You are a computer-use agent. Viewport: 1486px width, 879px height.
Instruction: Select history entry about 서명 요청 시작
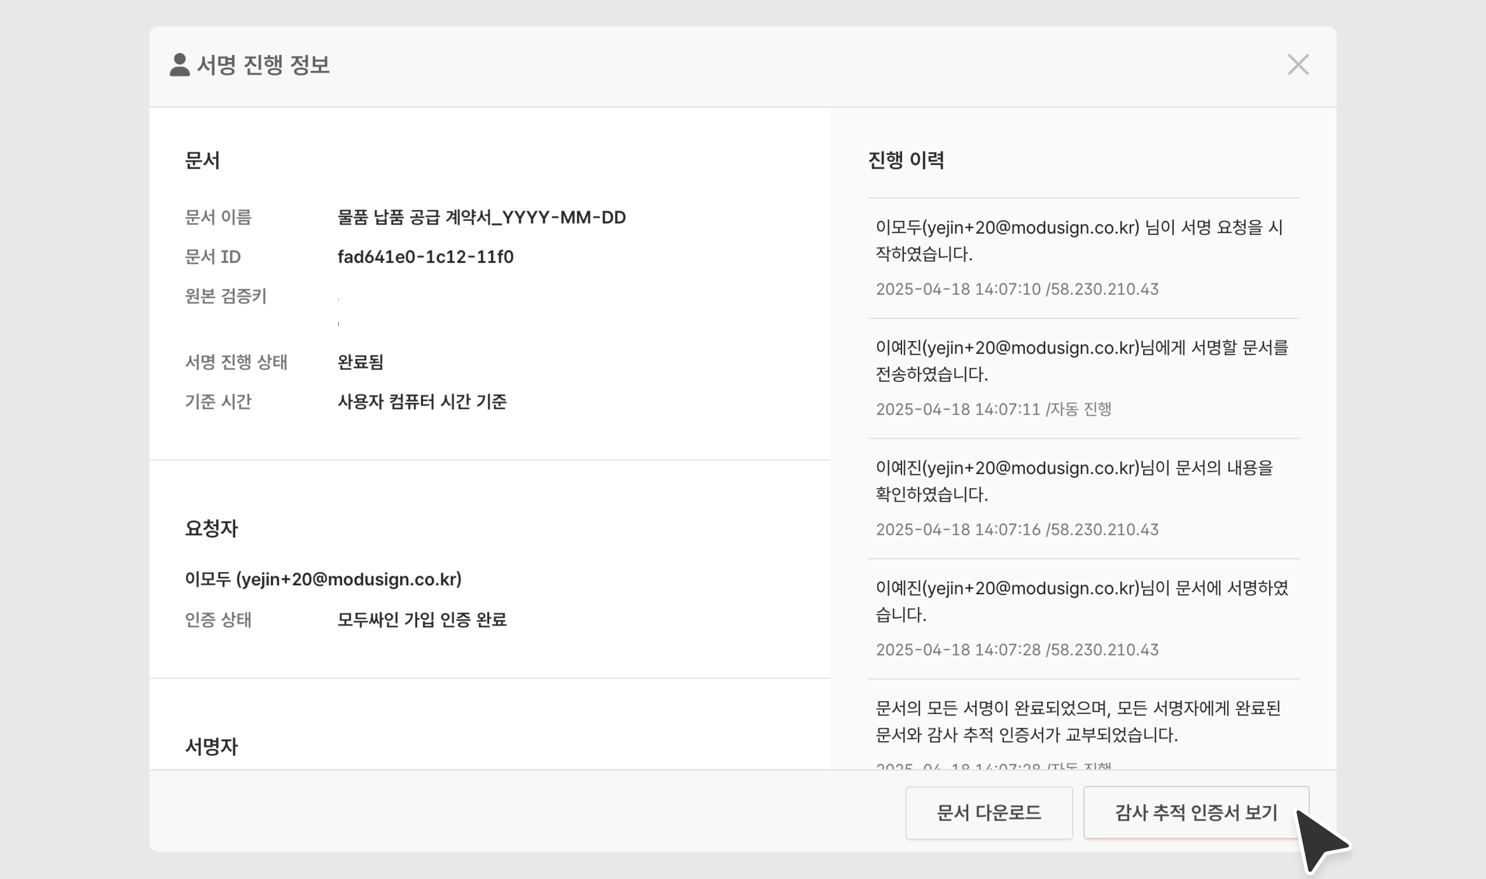pyautogui.click(x=1079, y=241)
